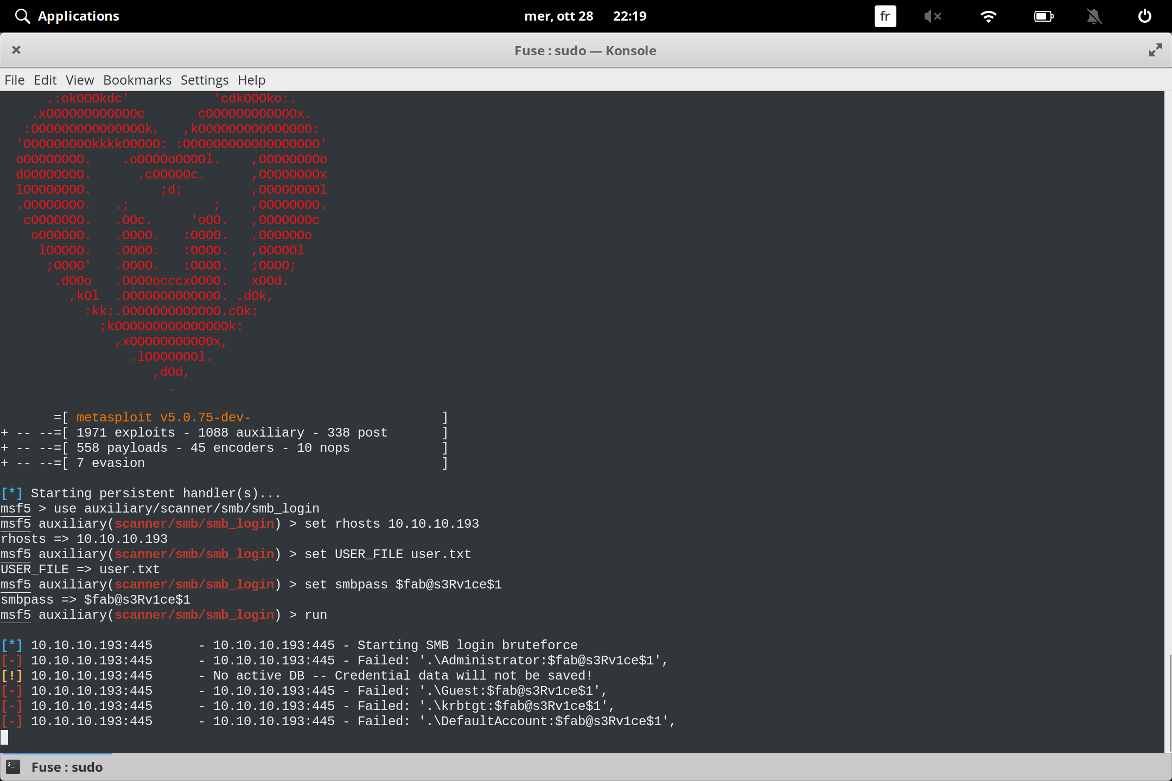This screenshot has width=1172, height=781.
Task: Click the search icon beside Applications
Action: 22,16
